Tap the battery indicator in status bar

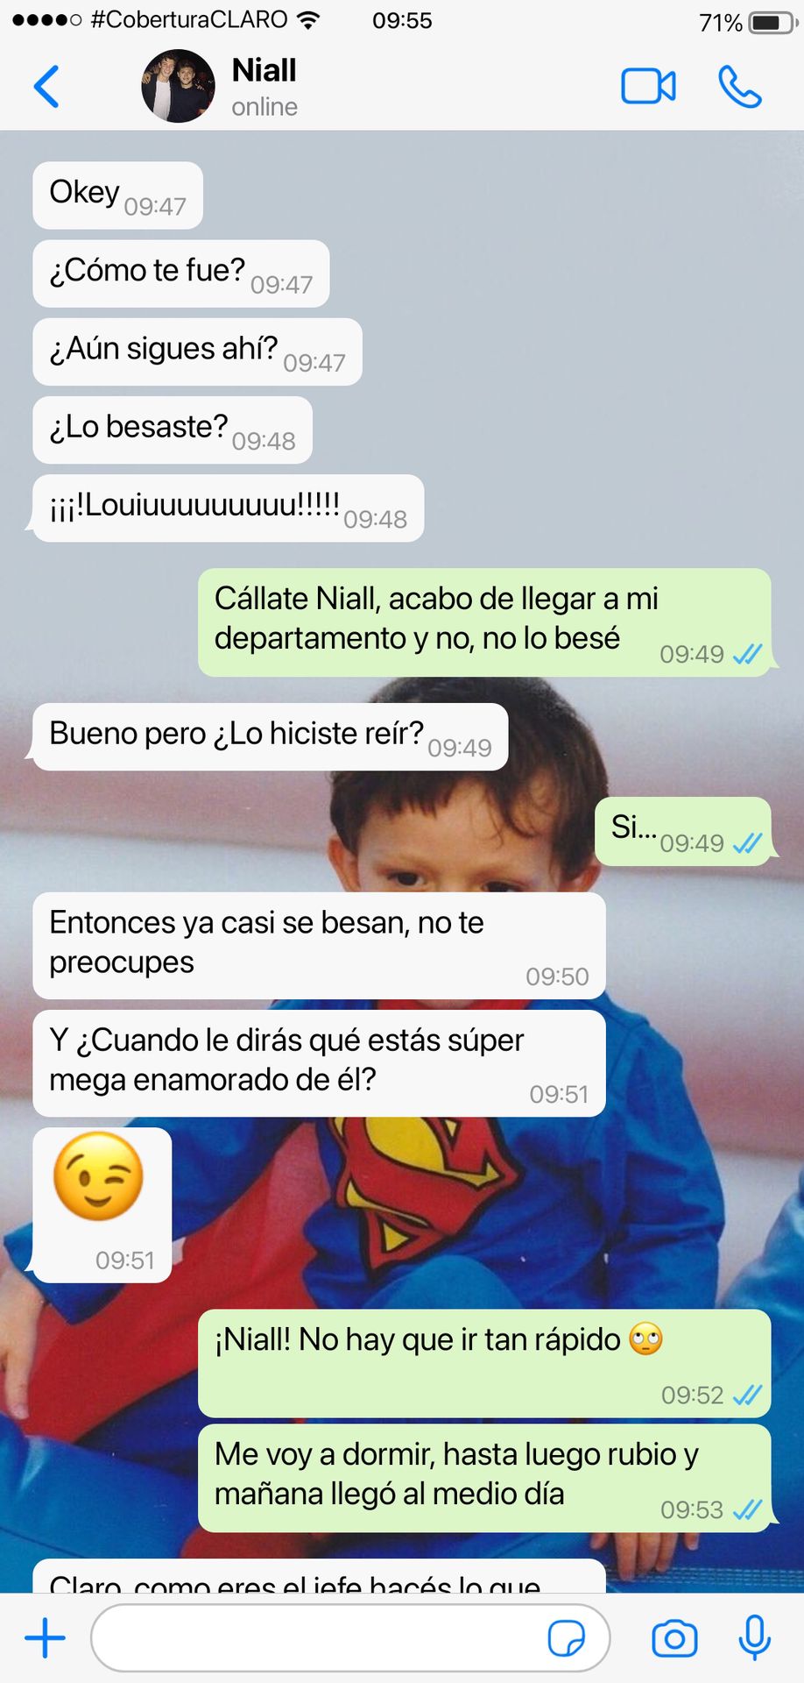point(771,22)
